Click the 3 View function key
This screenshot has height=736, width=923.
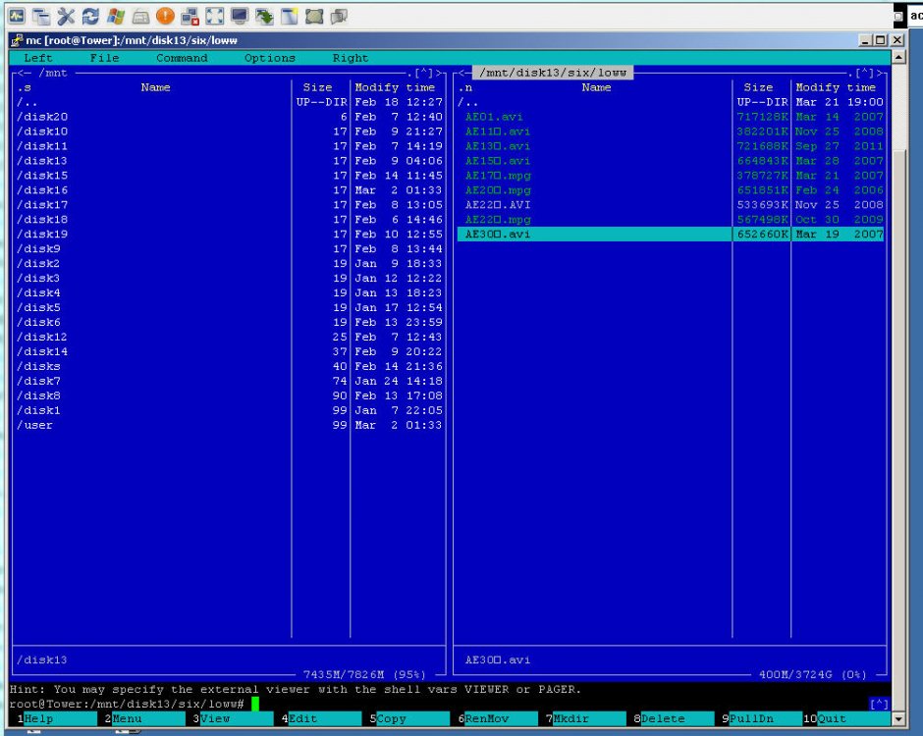[x=233, y=718]
